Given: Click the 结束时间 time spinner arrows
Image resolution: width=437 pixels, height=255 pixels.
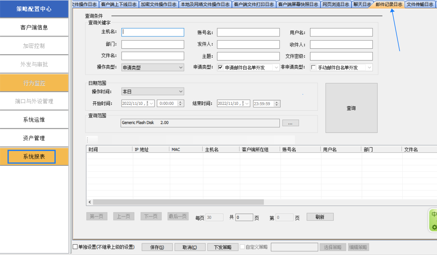Looking at the screenshot, I should (x=277, y=104).
